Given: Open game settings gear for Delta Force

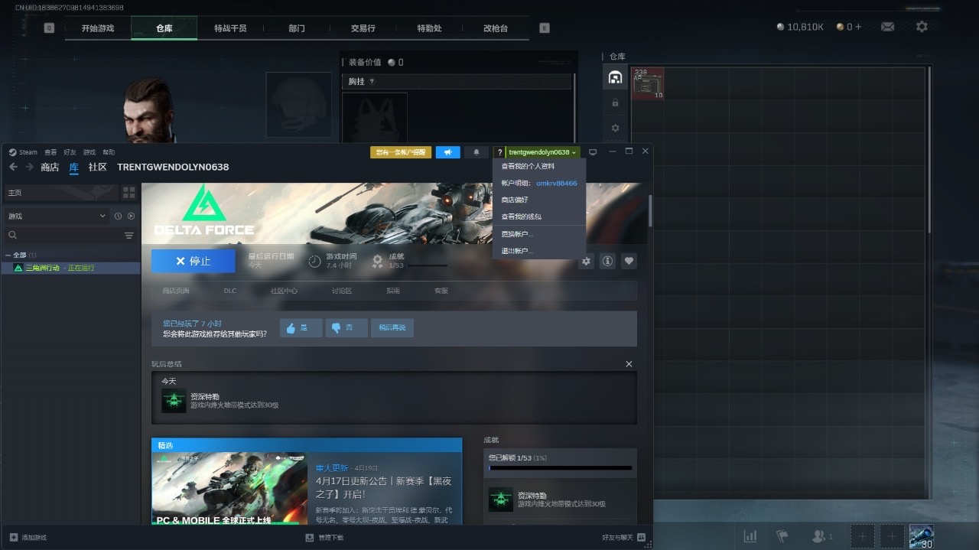Looking at the screenshot, I should 586,261.
